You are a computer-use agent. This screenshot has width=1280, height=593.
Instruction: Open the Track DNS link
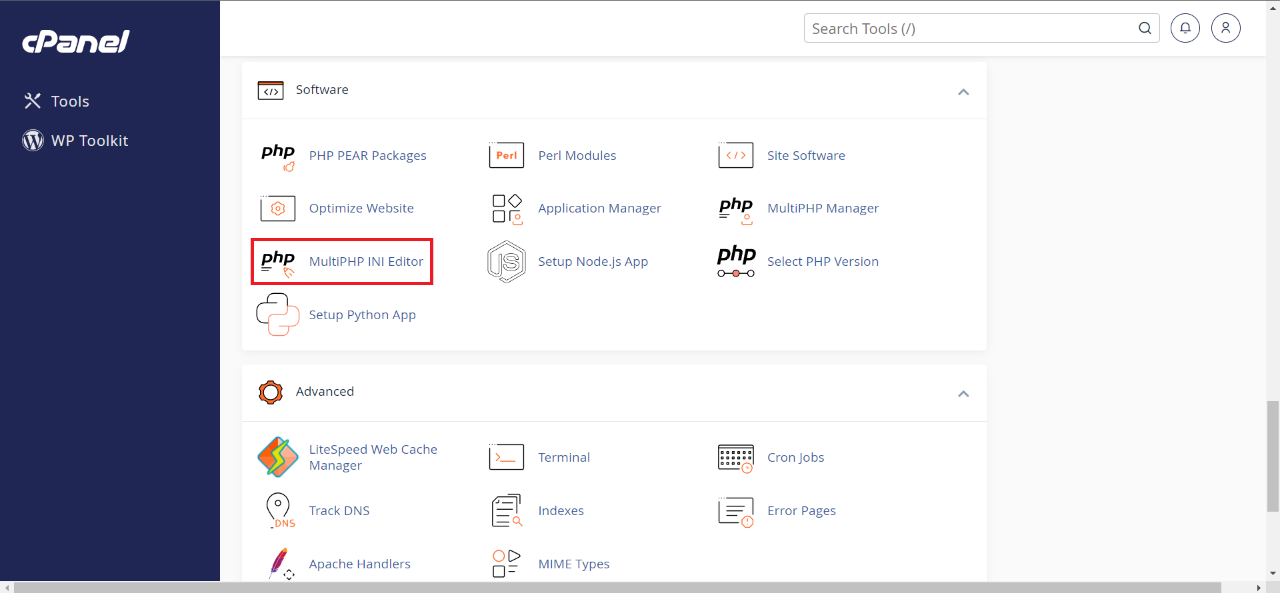pyautogui.click(x=339, y=511)
